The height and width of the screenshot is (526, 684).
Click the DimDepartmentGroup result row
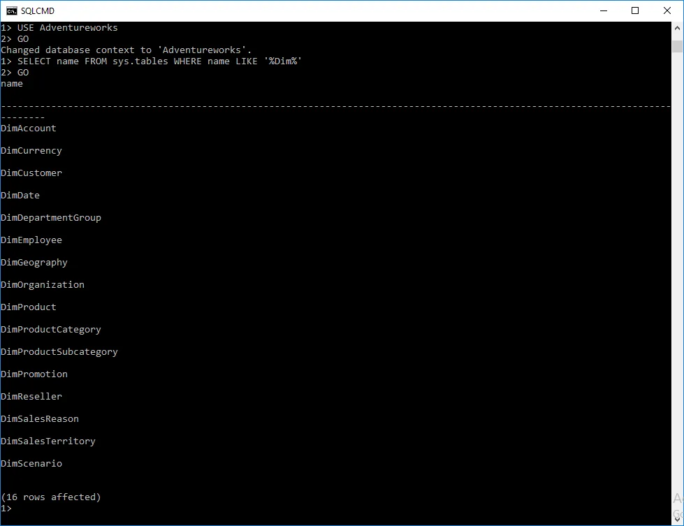click(51, 218)
